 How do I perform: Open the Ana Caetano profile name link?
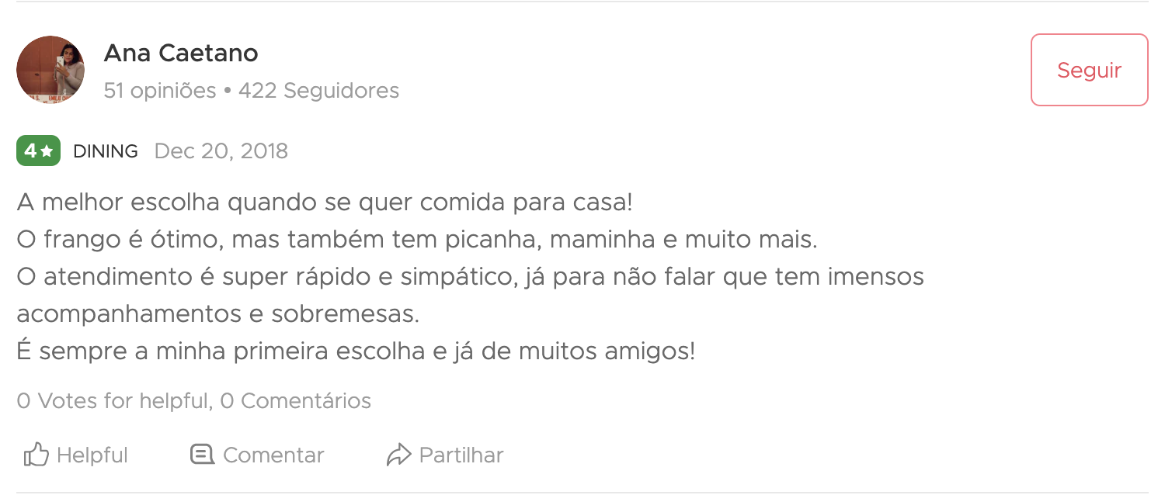point(181,54)
